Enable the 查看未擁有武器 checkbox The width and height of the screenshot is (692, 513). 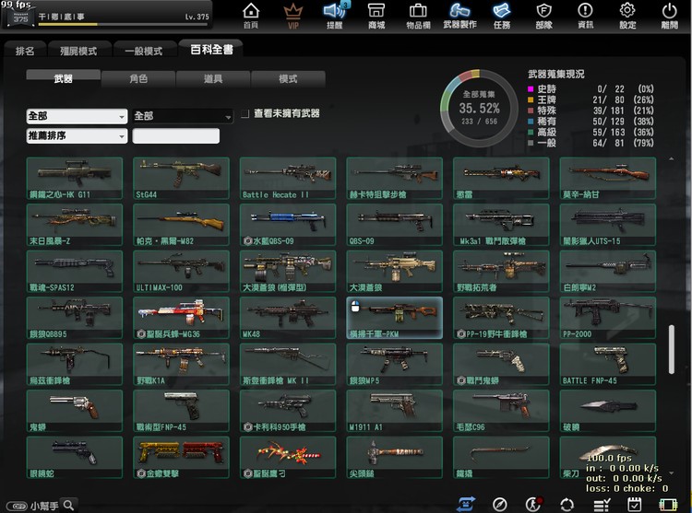pyautogui.click(x=245, y=114)
